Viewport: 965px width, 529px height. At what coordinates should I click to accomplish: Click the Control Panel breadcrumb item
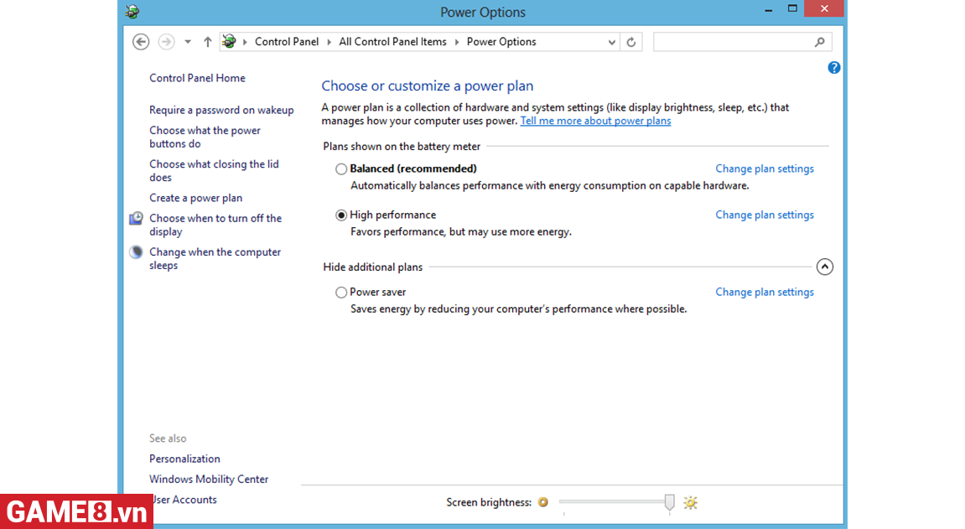[287, 42]
